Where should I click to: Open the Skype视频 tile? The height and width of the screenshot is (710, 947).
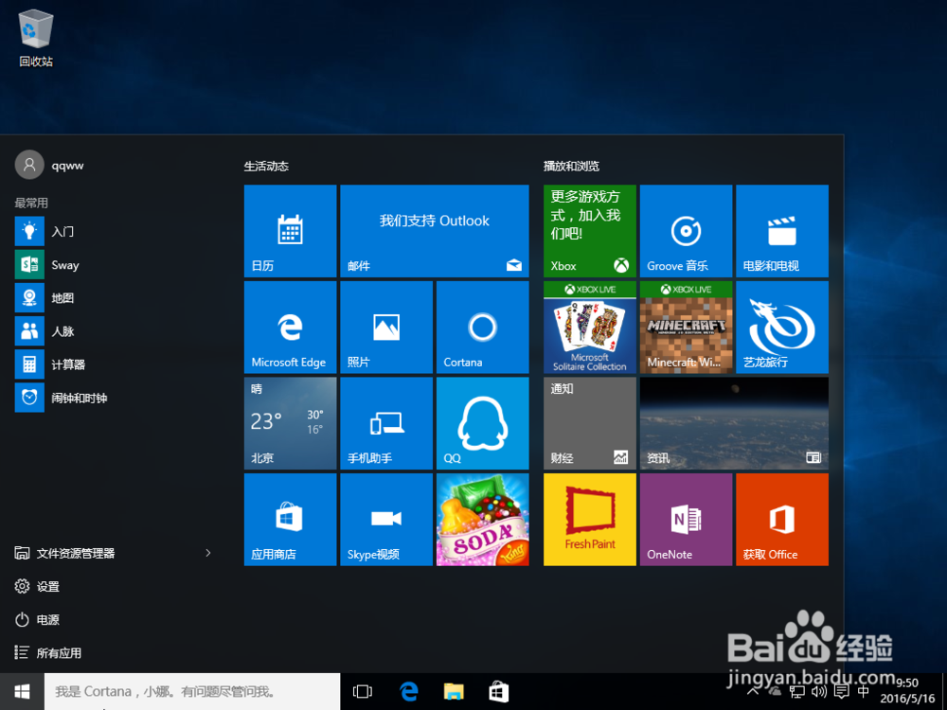(386, 519)
